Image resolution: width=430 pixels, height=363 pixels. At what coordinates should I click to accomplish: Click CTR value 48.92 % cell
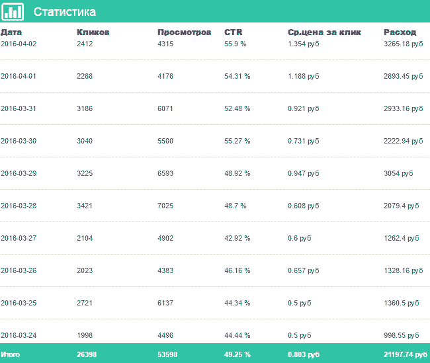[x=237, y=173]
